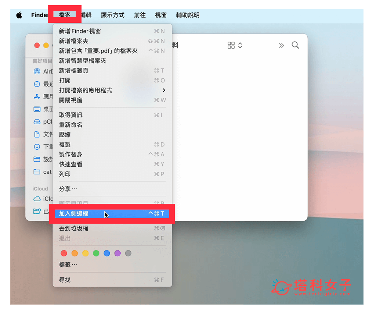Select 取得資訊 menu entry
The width and height of the screenshot is (376, 316).
[71, 115]
